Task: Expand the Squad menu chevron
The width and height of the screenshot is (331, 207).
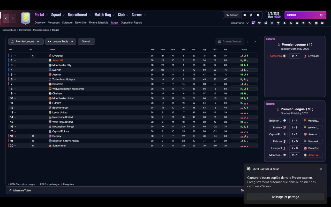Action: tap(64, 15)
